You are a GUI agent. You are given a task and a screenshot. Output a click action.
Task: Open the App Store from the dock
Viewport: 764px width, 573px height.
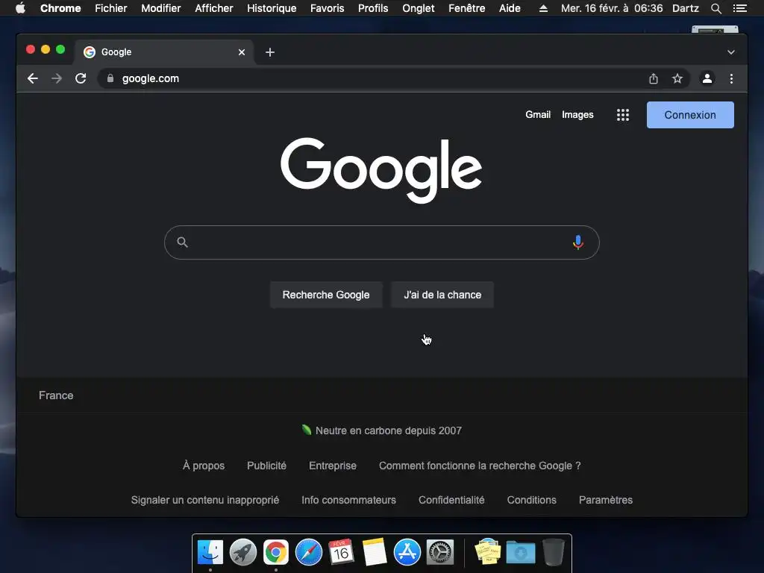click(x=407, y=552)
